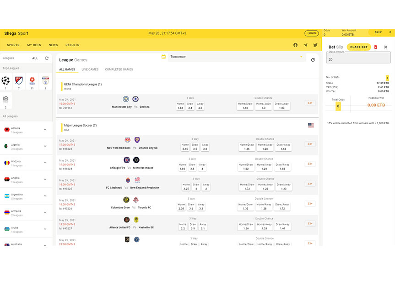Click the New England Revolution crest

pos(137,180)
